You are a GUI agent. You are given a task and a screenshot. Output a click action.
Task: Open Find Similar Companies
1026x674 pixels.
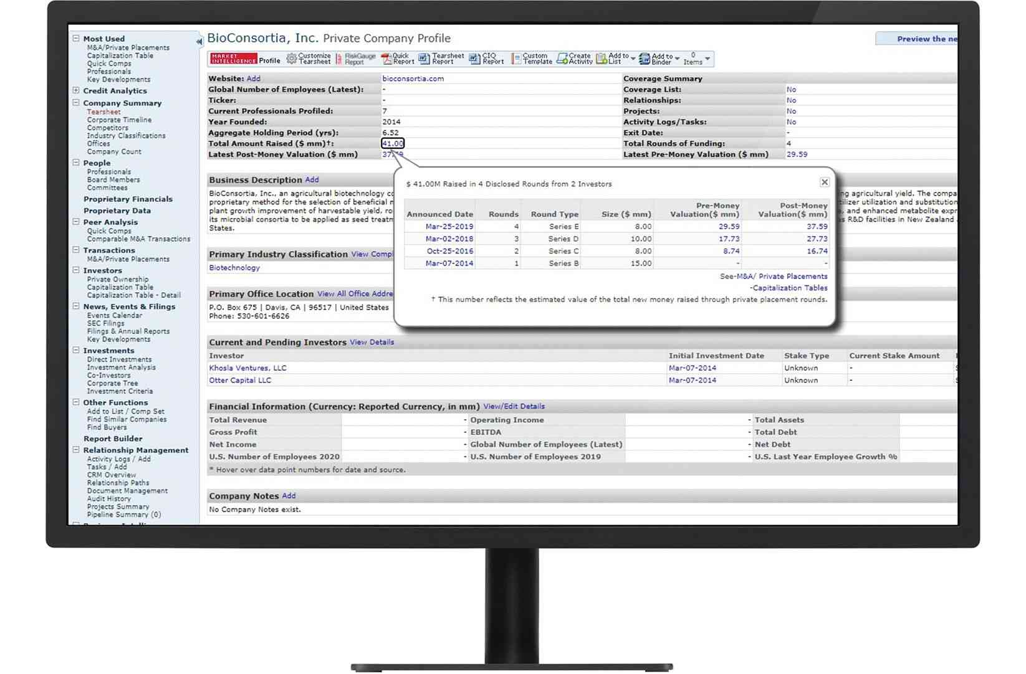coord(127,419)
